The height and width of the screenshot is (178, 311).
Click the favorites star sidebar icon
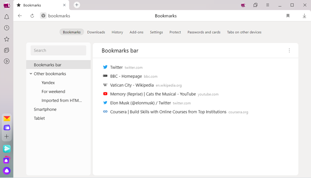[7, 39]
